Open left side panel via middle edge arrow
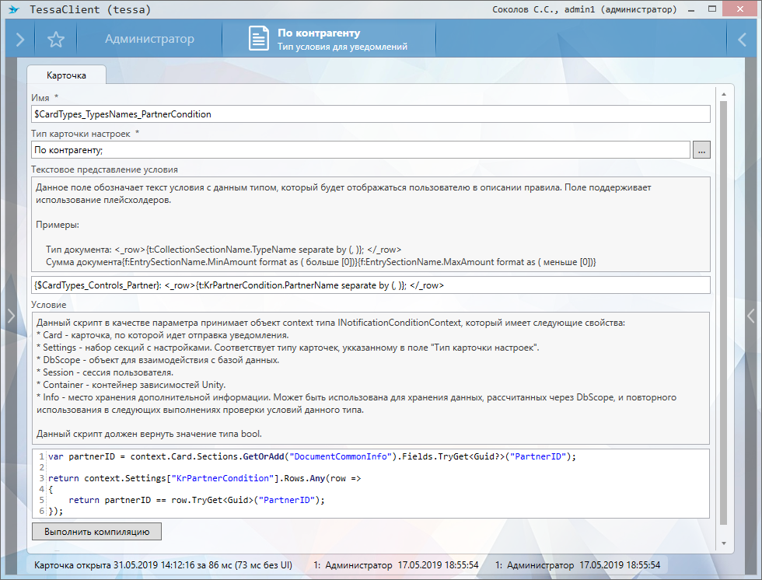 click(10, 315)
